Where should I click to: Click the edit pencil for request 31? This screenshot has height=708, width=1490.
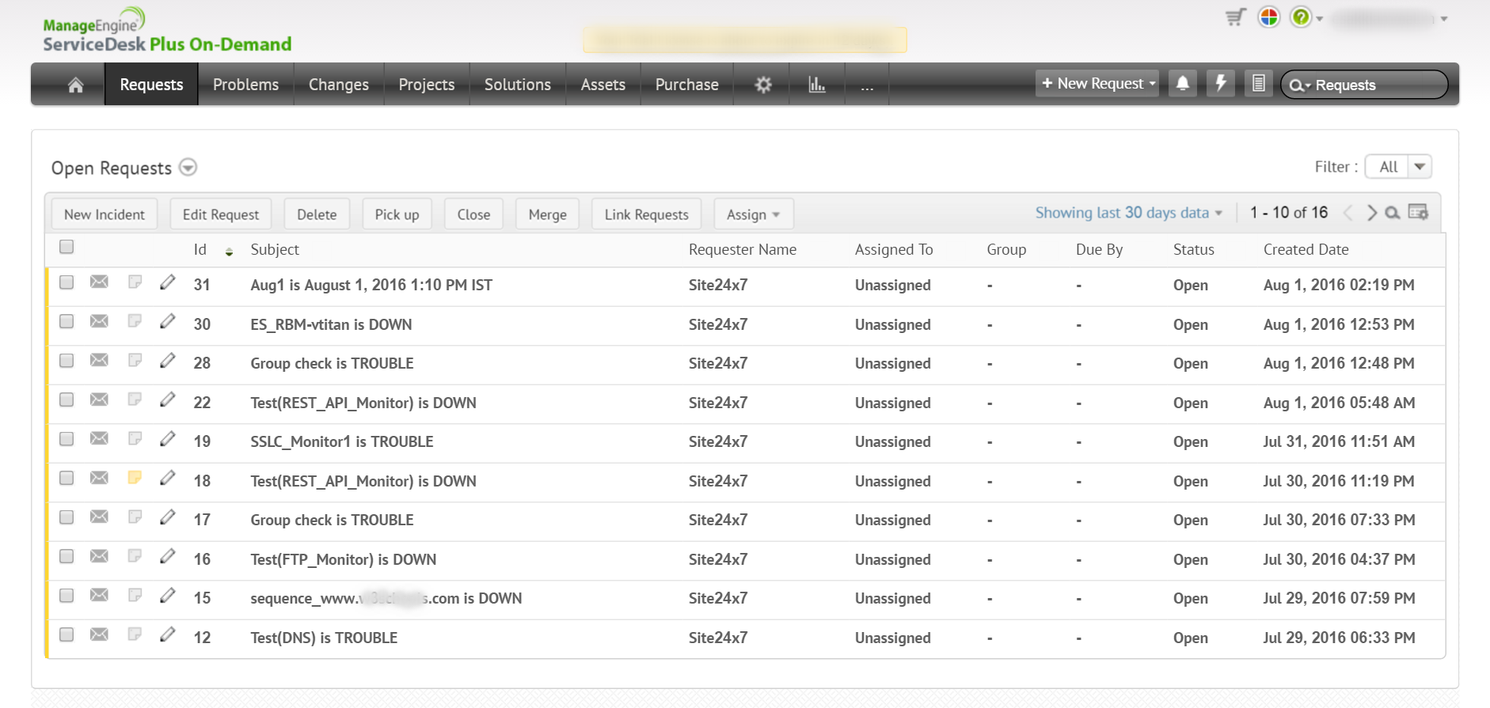click(x=167, y=283)
